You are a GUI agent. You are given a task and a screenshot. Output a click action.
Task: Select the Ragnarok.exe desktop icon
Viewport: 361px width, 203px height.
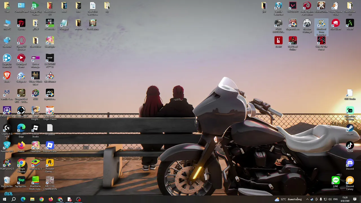point(293,24)
